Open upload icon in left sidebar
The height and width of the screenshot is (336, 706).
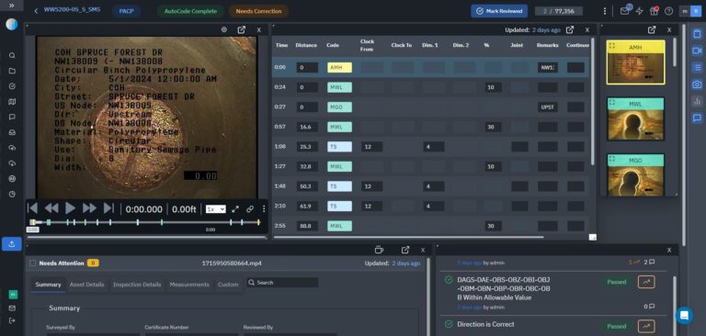pyautogui.click(x=12, y=244)
